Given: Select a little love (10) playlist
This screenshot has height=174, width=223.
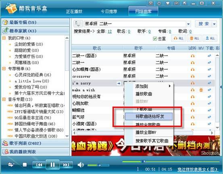Looking at the screenshot, I should [x=32, y=81].
